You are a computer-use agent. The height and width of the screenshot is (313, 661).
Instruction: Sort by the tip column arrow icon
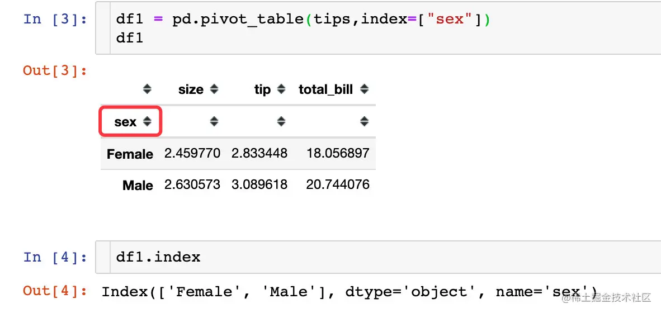(x=281, y=89)
